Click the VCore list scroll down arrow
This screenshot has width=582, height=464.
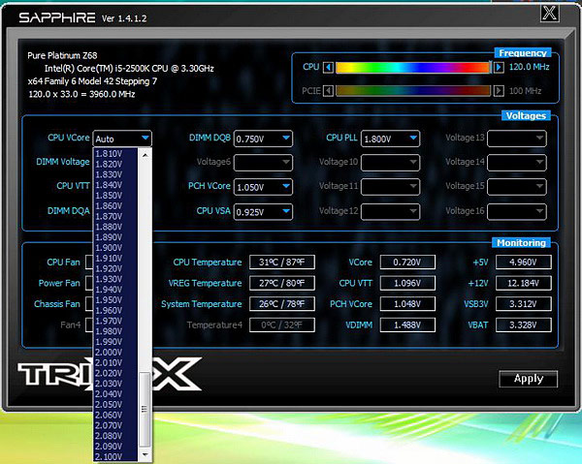(x=145, y=454)
